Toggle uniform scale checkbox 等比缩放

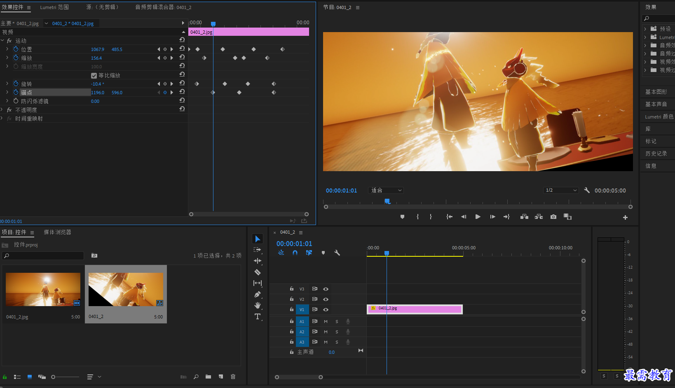(94, 75)
